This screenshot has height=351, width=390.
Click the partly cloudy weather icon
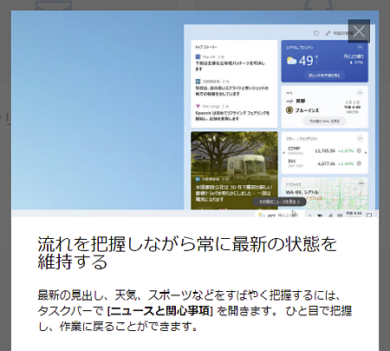click(x=292, y=61)
